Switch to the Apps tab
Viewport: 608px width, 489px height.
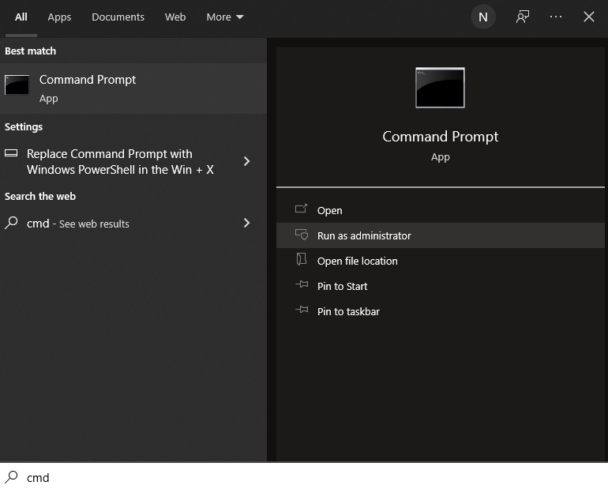coord(59,17)
